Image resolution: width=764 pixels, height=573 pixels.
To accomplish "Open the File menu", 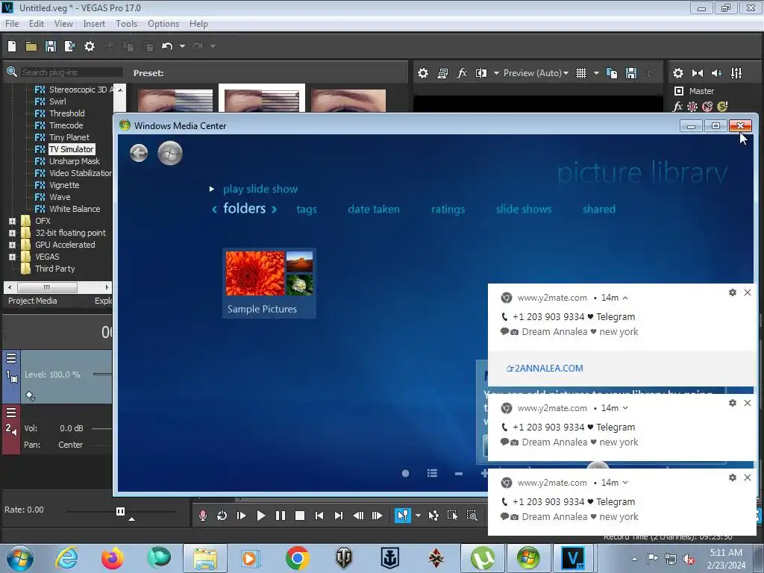I will click(x=12, y=23).
